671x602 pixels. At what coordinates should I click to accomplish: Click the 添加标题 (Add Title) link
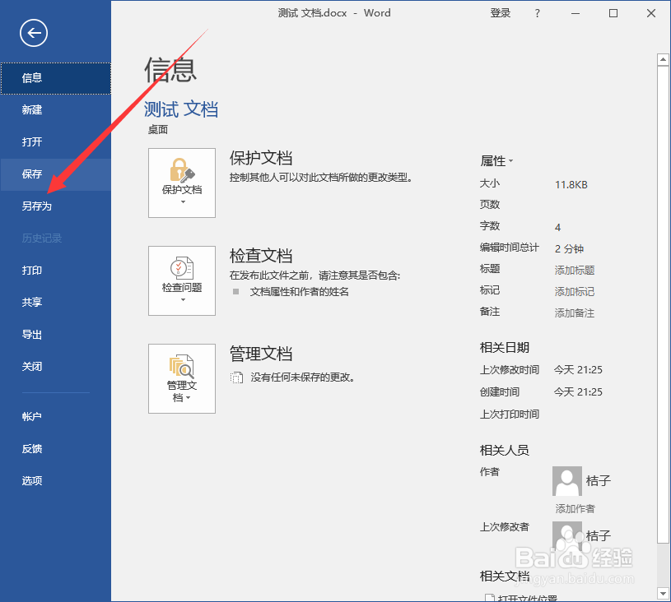coord(574,269)
